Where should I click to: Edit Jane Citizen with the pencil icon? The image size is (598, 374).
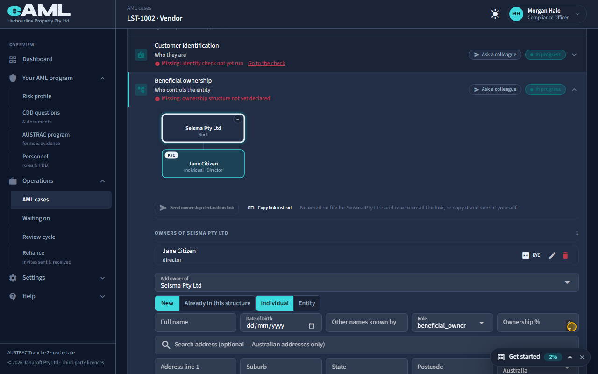(x=552, y=255)
